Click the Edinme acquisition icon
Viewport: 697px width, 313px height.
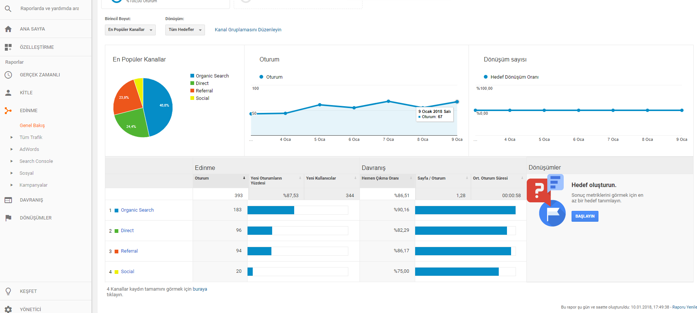[x=8, y=111]
